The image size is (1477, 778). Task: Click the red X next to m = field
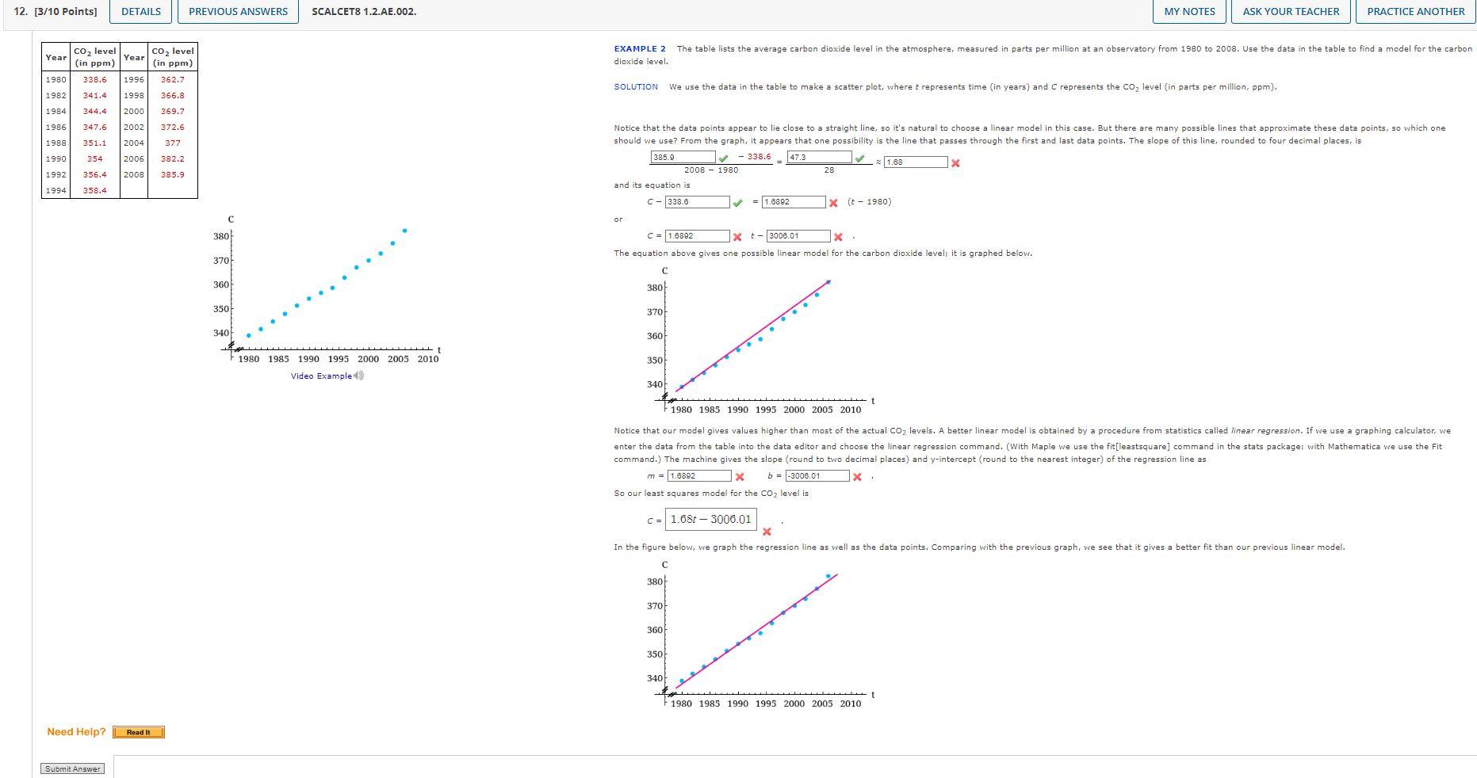739,477
